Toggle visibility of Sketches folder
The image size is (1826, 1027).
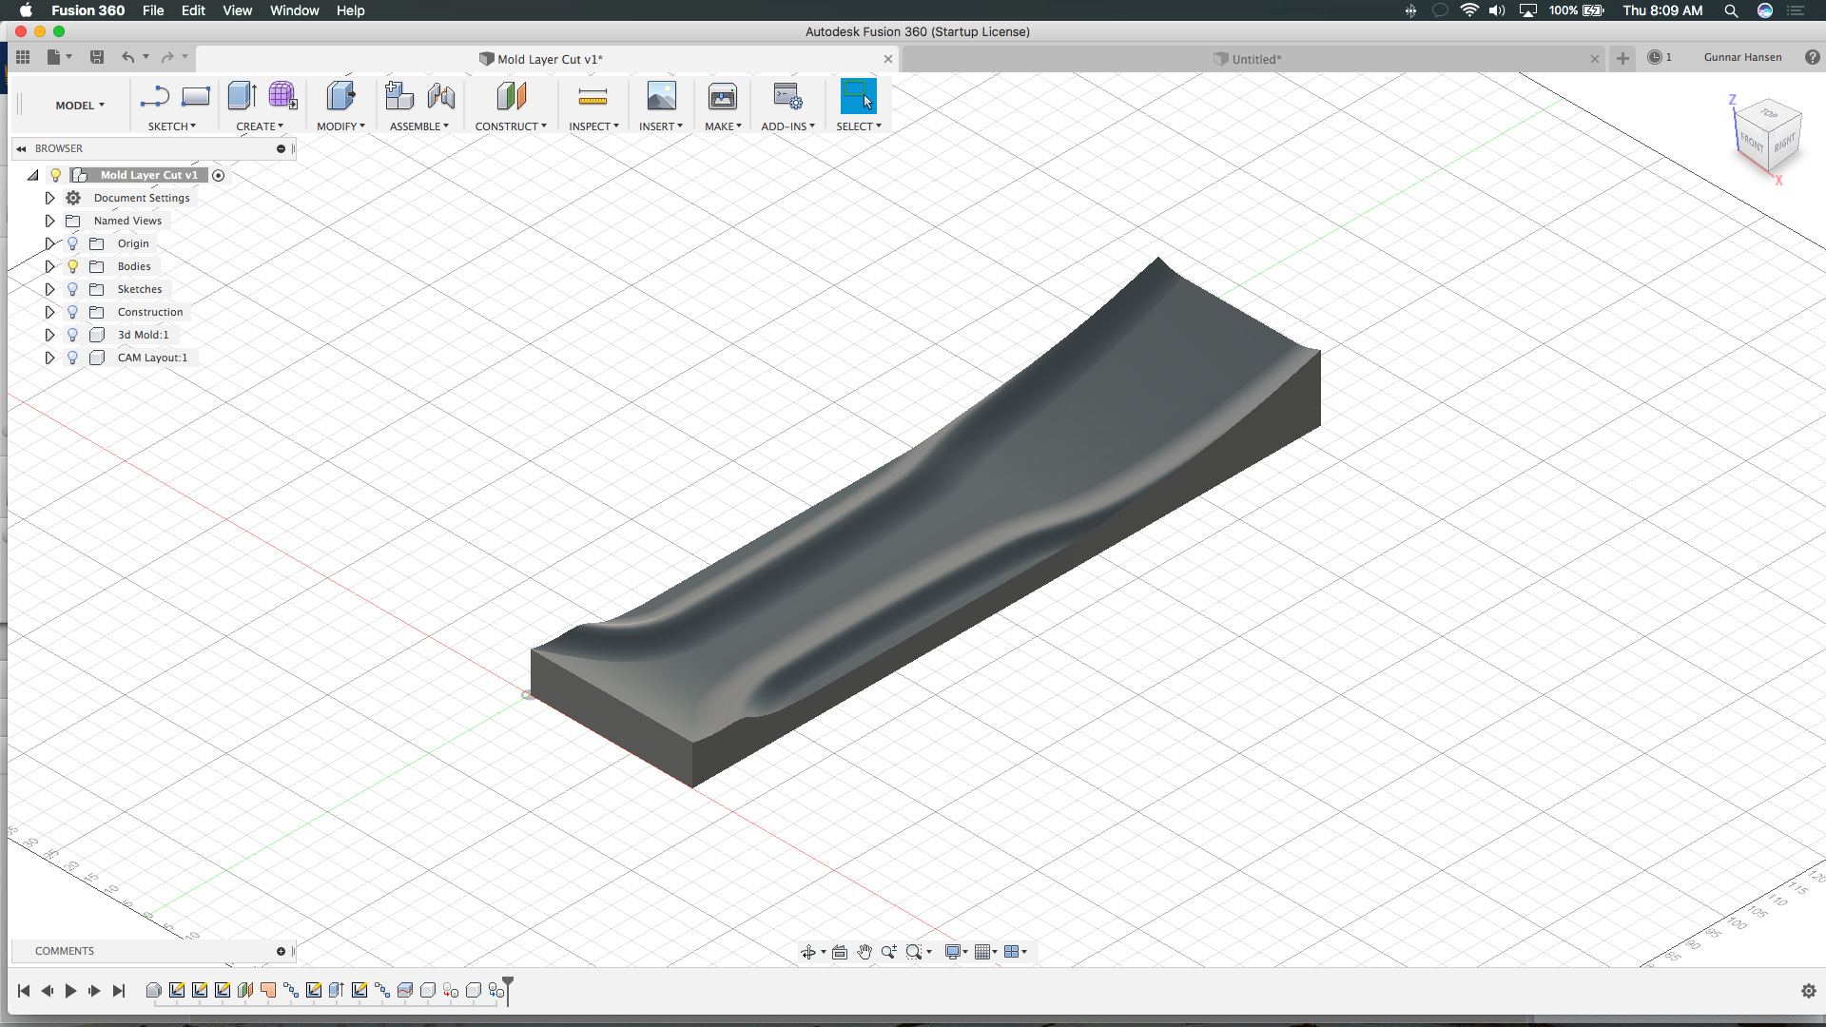72,289
